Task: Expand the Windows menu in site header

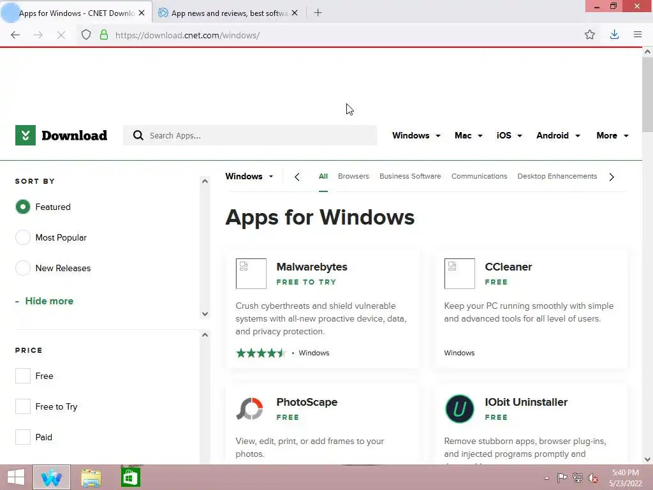Action: [416, 135]
